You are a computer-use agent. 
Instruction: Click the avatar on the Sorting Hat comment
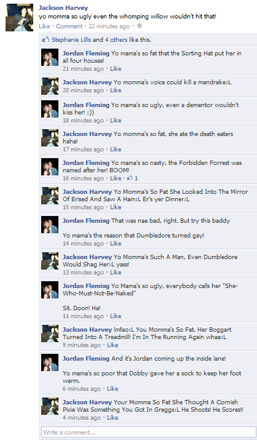(50, 57)
